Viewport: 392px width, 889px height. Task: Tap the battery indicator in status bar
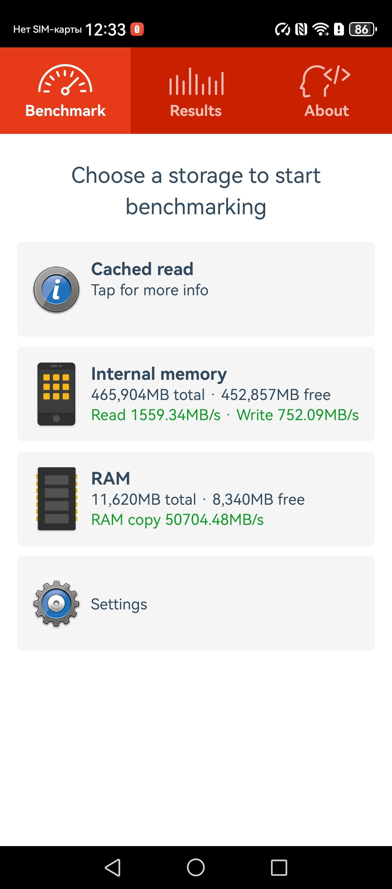point(363,29)
